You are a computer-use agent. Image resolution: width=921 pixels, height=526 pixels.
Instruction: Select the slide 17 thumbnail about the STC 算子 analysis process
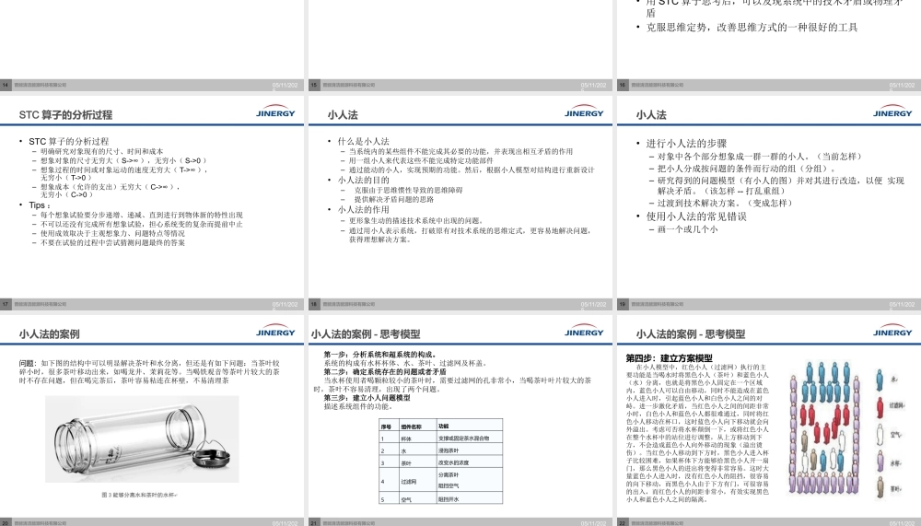coord(152,203)
